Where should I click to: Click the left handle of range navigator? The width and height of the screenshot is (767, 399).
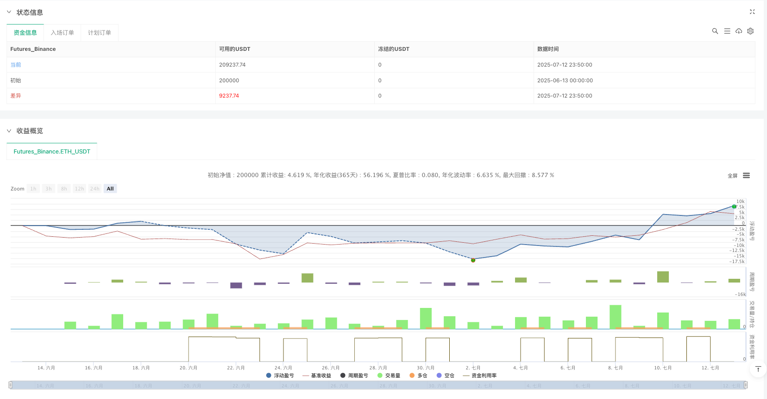click(x=10, y=385)
